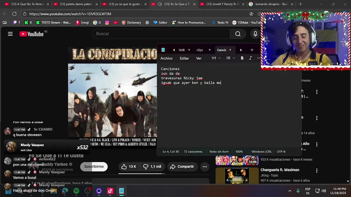
Task: Add a new Notepad tab
Action: click(x=252, y=50)
